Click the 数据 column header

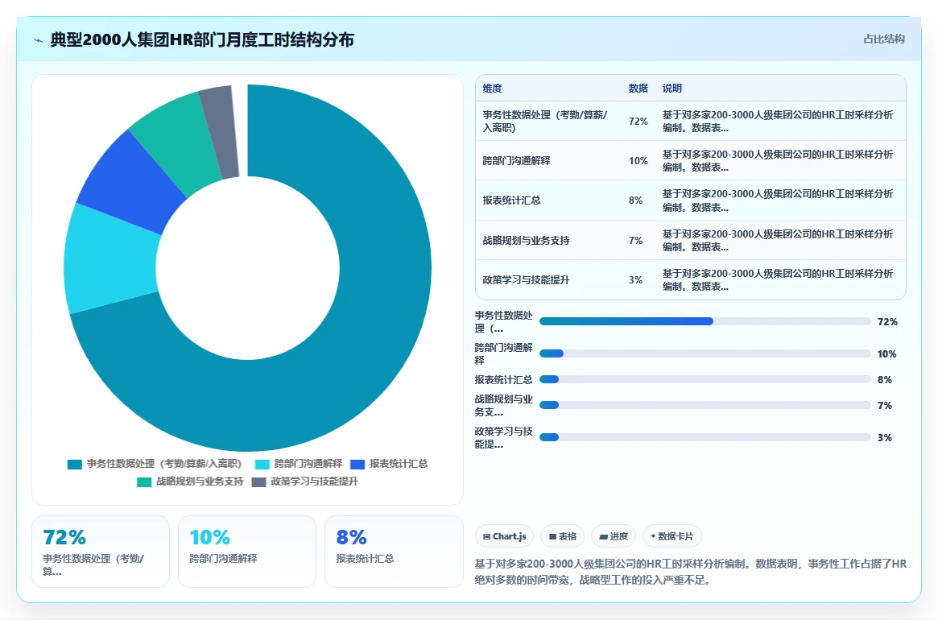[638, 88]
